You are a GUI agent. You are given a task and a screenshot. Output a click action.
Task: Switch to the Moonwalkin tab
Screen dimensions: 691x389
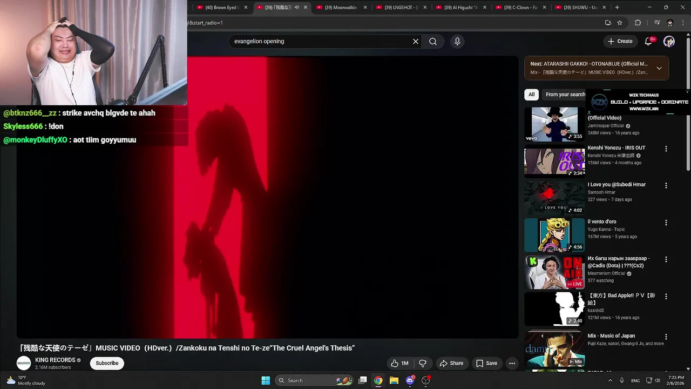point(341,8)
